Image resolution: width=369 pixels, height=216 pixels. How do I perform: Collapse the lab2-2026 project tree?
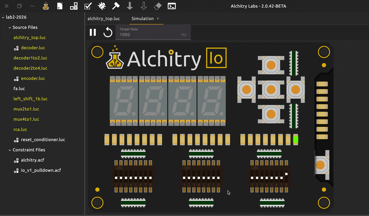pyautogui.click(x=3, y=17)
